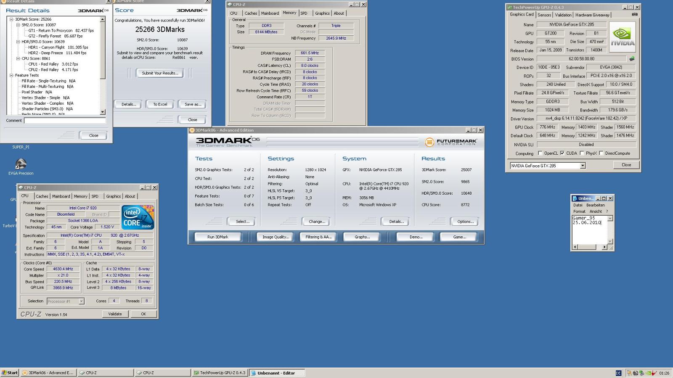673x378 pixels.
Task: Click Result Details scrollbar up arrow
Action: pos(103,19)
